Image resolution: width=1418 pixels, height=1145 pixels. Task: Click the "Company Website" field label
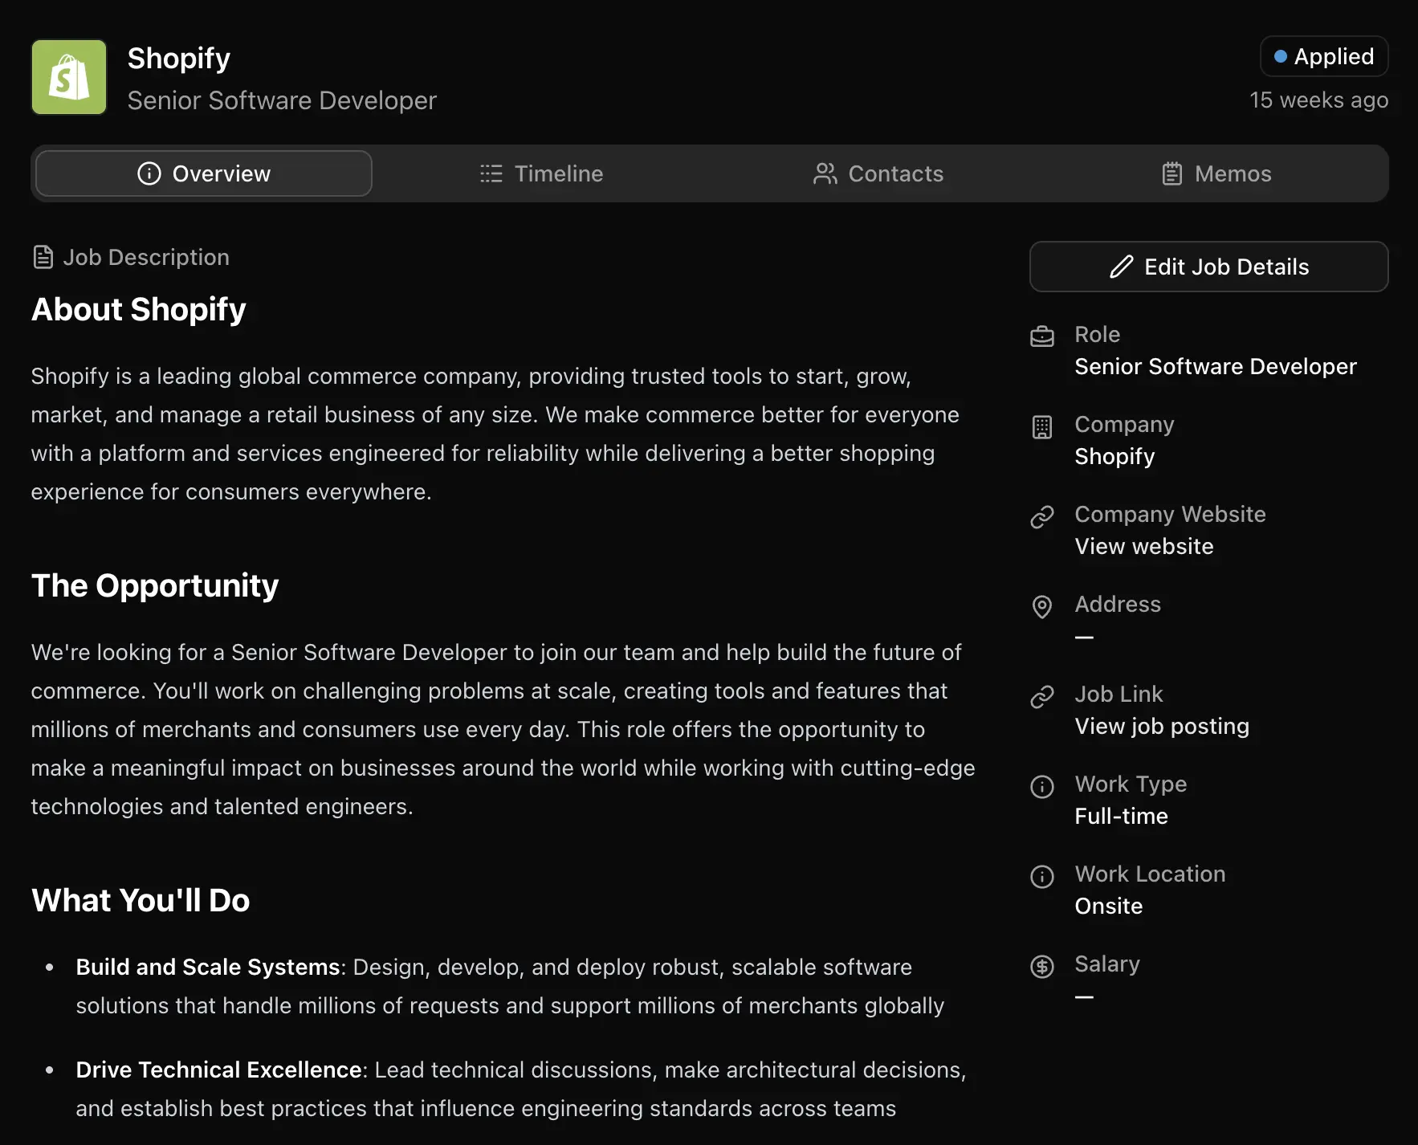pyautogui.click(x=1170, y=514)
